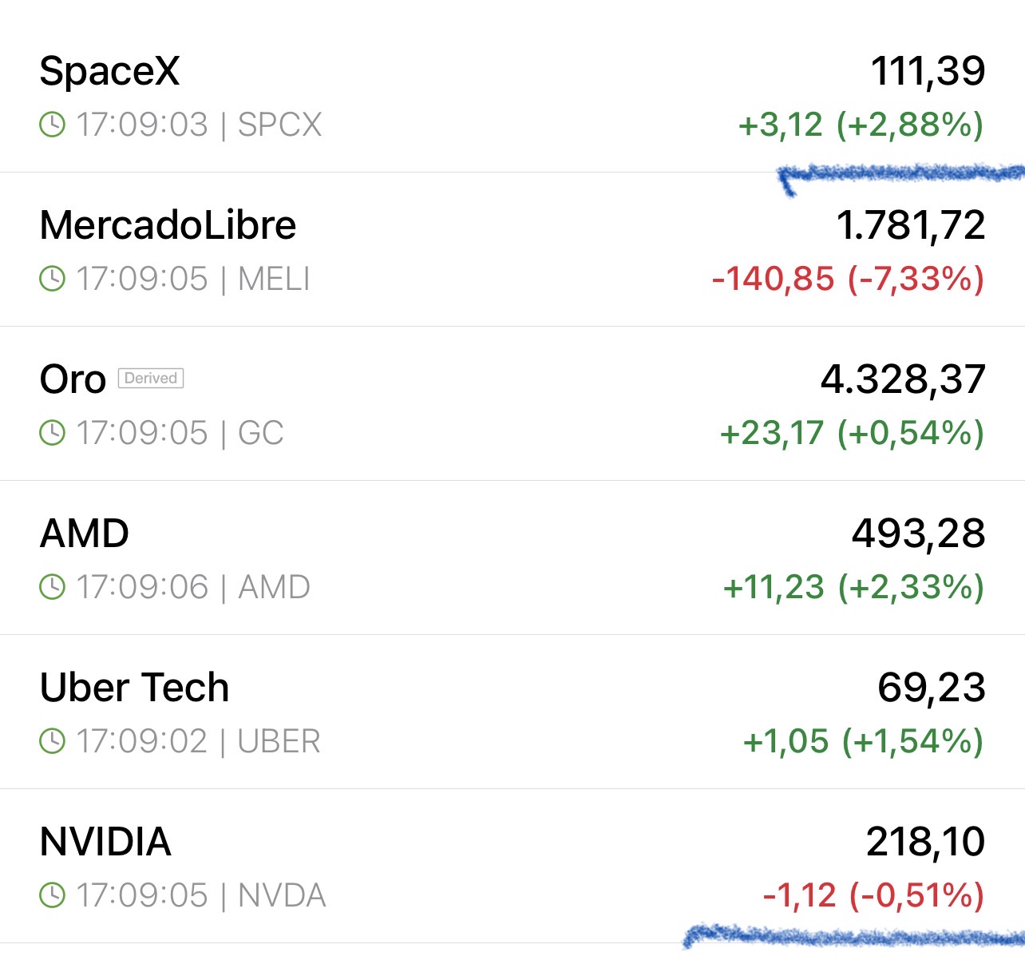Open the AMD stock title
The height and width of the screenshot is (972, 1025).
point(84,533)
